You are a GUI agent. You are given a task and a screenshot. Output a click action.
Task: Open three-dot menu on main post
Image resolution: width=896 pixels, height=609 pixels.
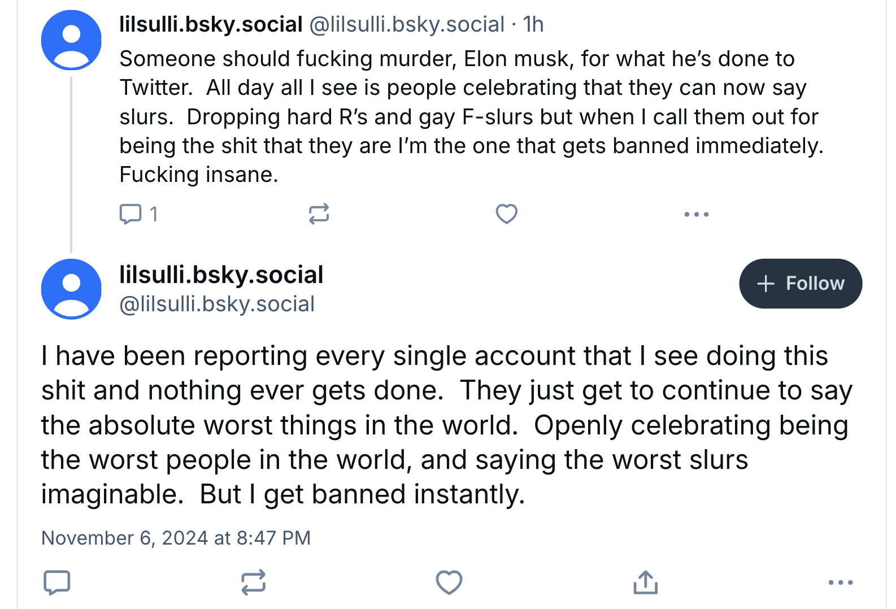click(x=841, y=582)
